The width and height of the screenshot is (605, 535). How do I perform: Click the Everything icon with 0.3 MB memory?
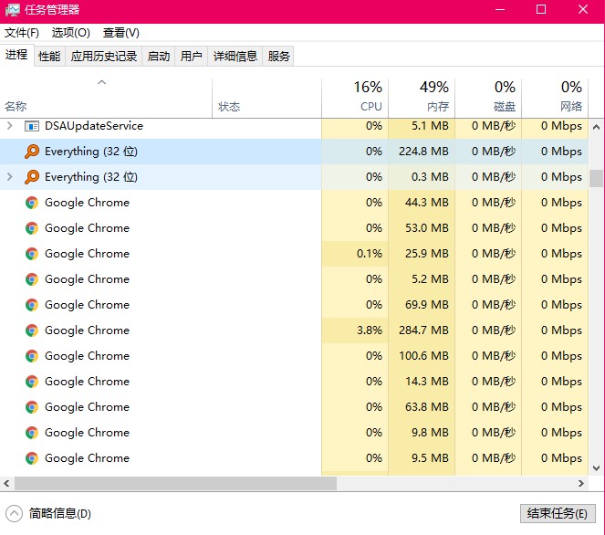(x=32, y=177)
